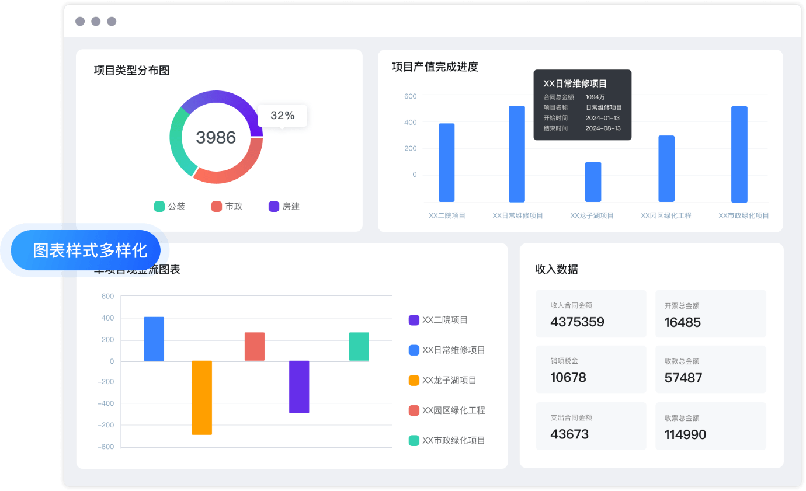The height and width of the screenshot is (491, 806).
Task: Click the orange negative bar in cash flow chart
Action: (202, 398)
